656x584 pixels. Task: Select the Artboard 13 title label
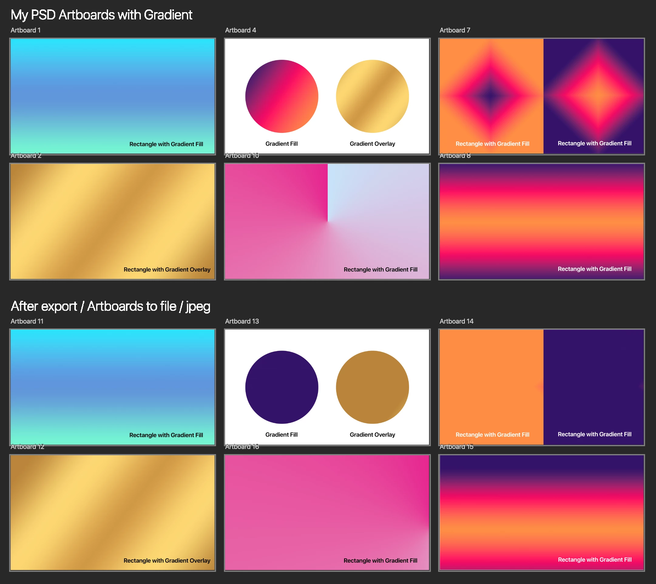pyautogui.click(x=242, y=321)
